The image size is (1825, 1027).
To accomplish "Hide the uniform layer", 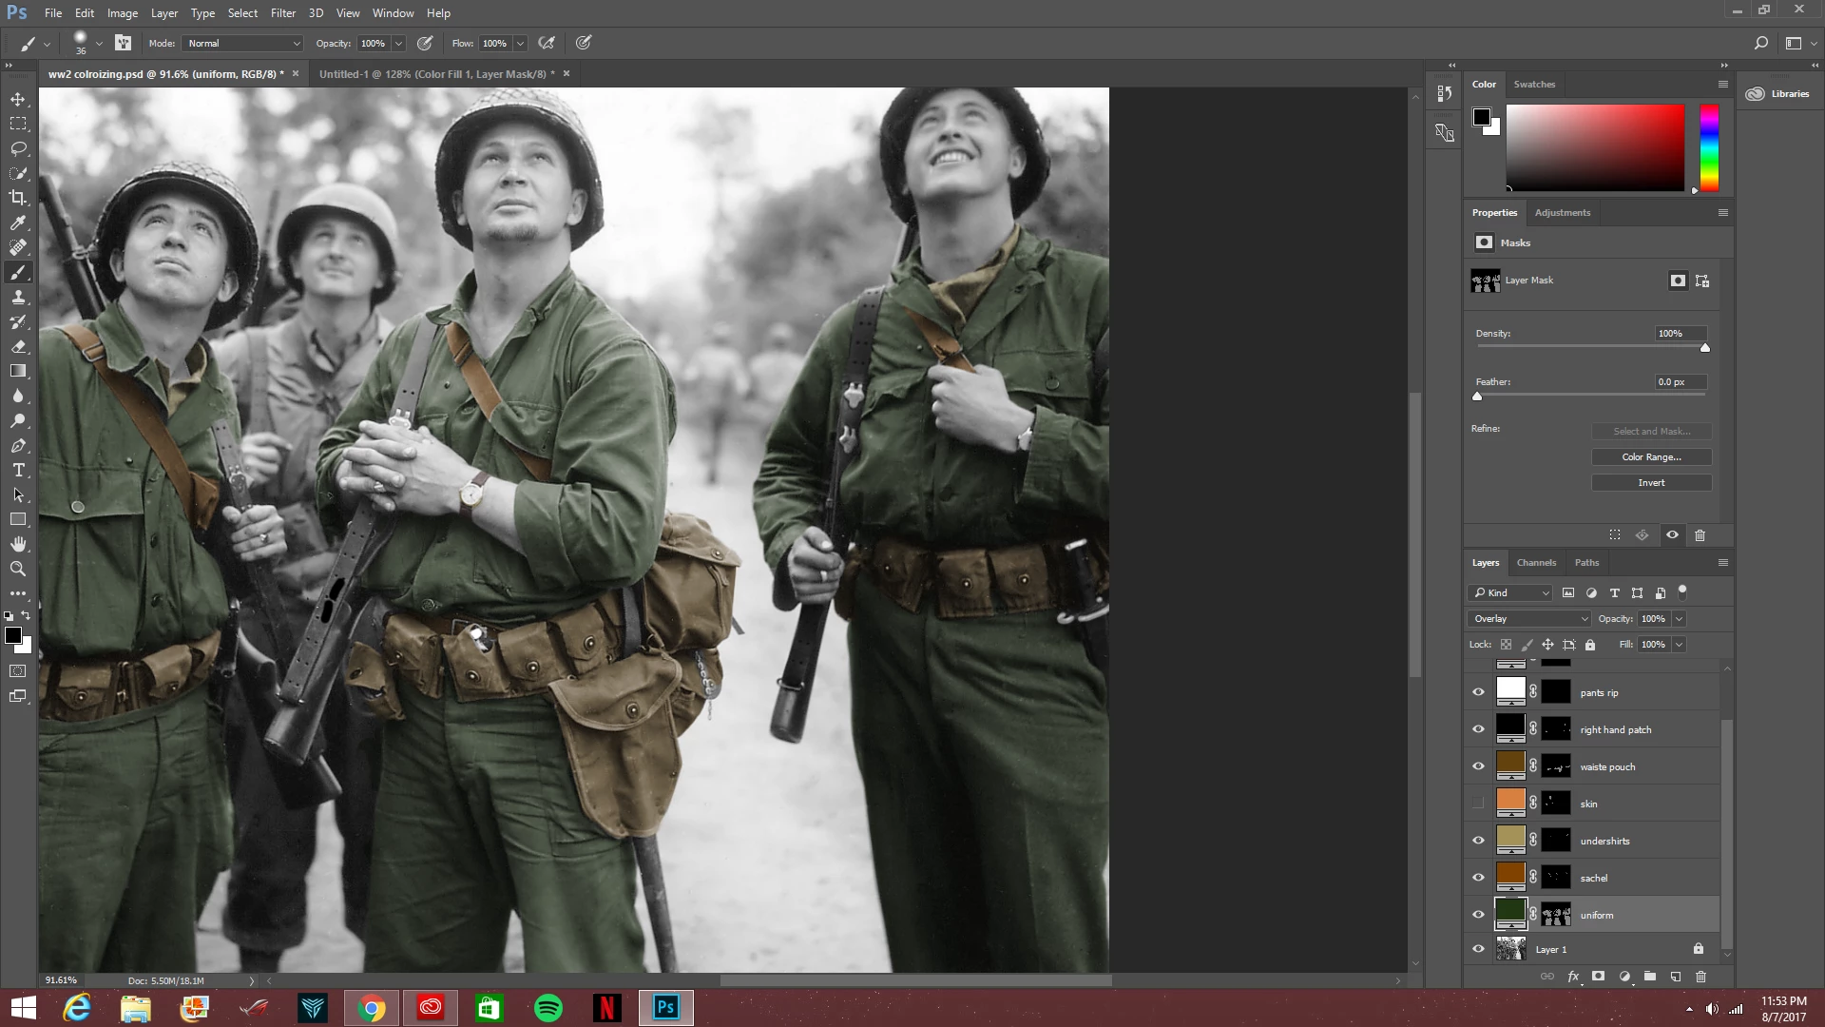I will coord(1478,915).
